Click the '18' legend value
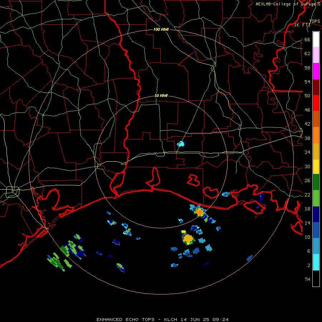 pyautogui.click(x=307, y=209)
